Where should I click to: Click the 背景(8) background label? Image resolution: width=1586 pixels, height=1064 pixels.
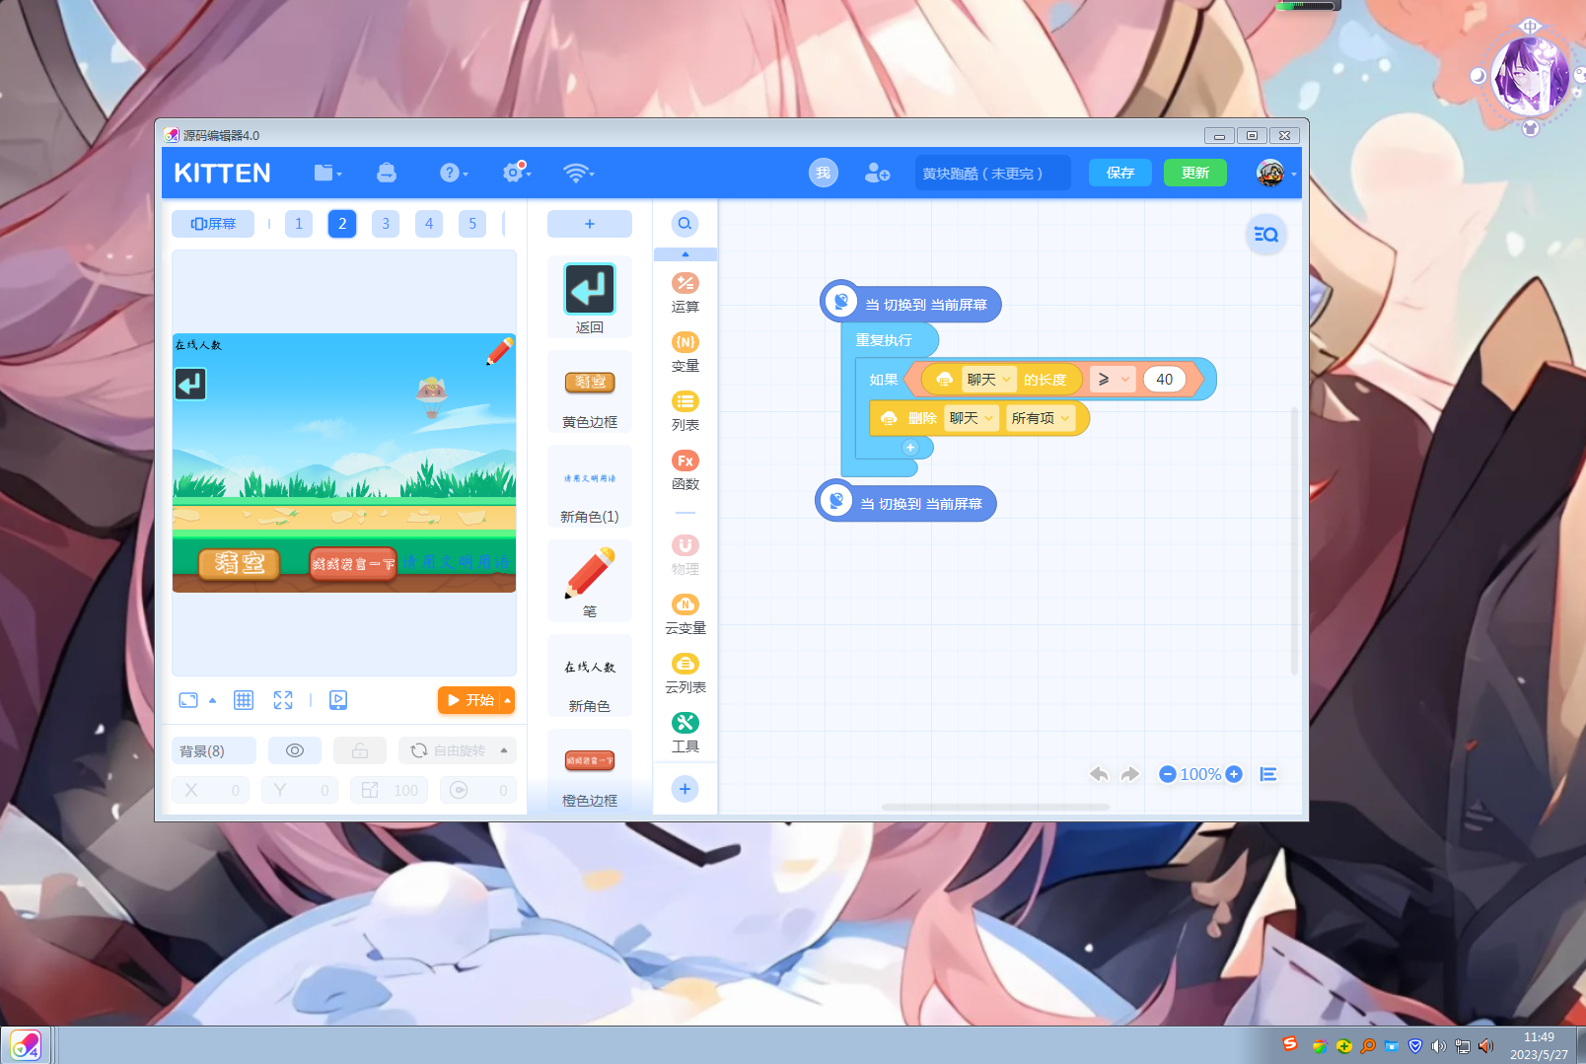[x=213, y=750]
